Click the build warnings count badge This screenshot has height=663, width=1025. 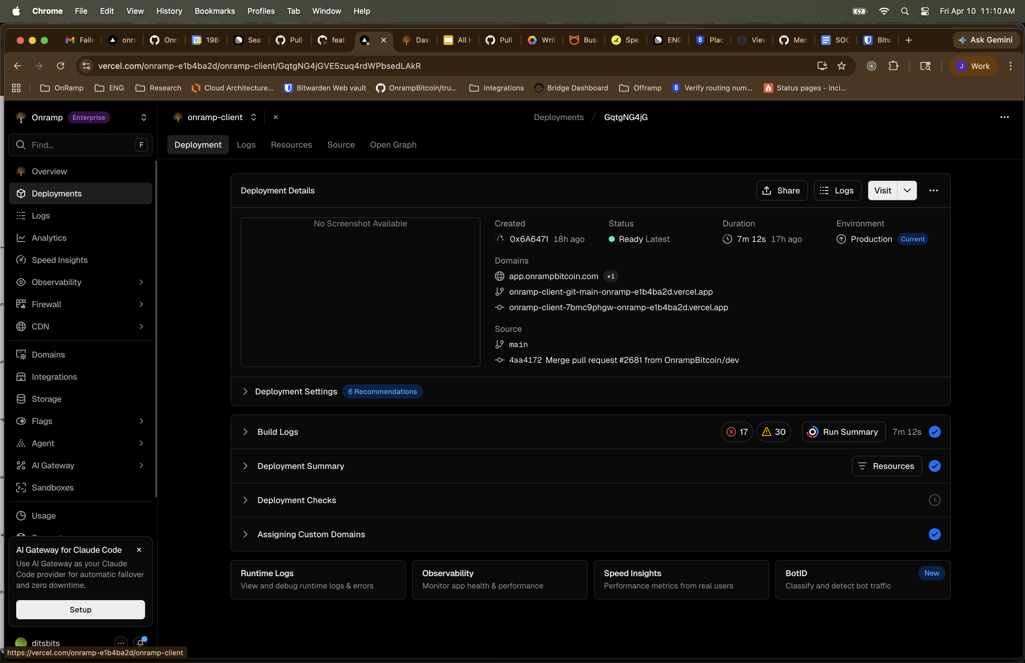tap(774, 432)
